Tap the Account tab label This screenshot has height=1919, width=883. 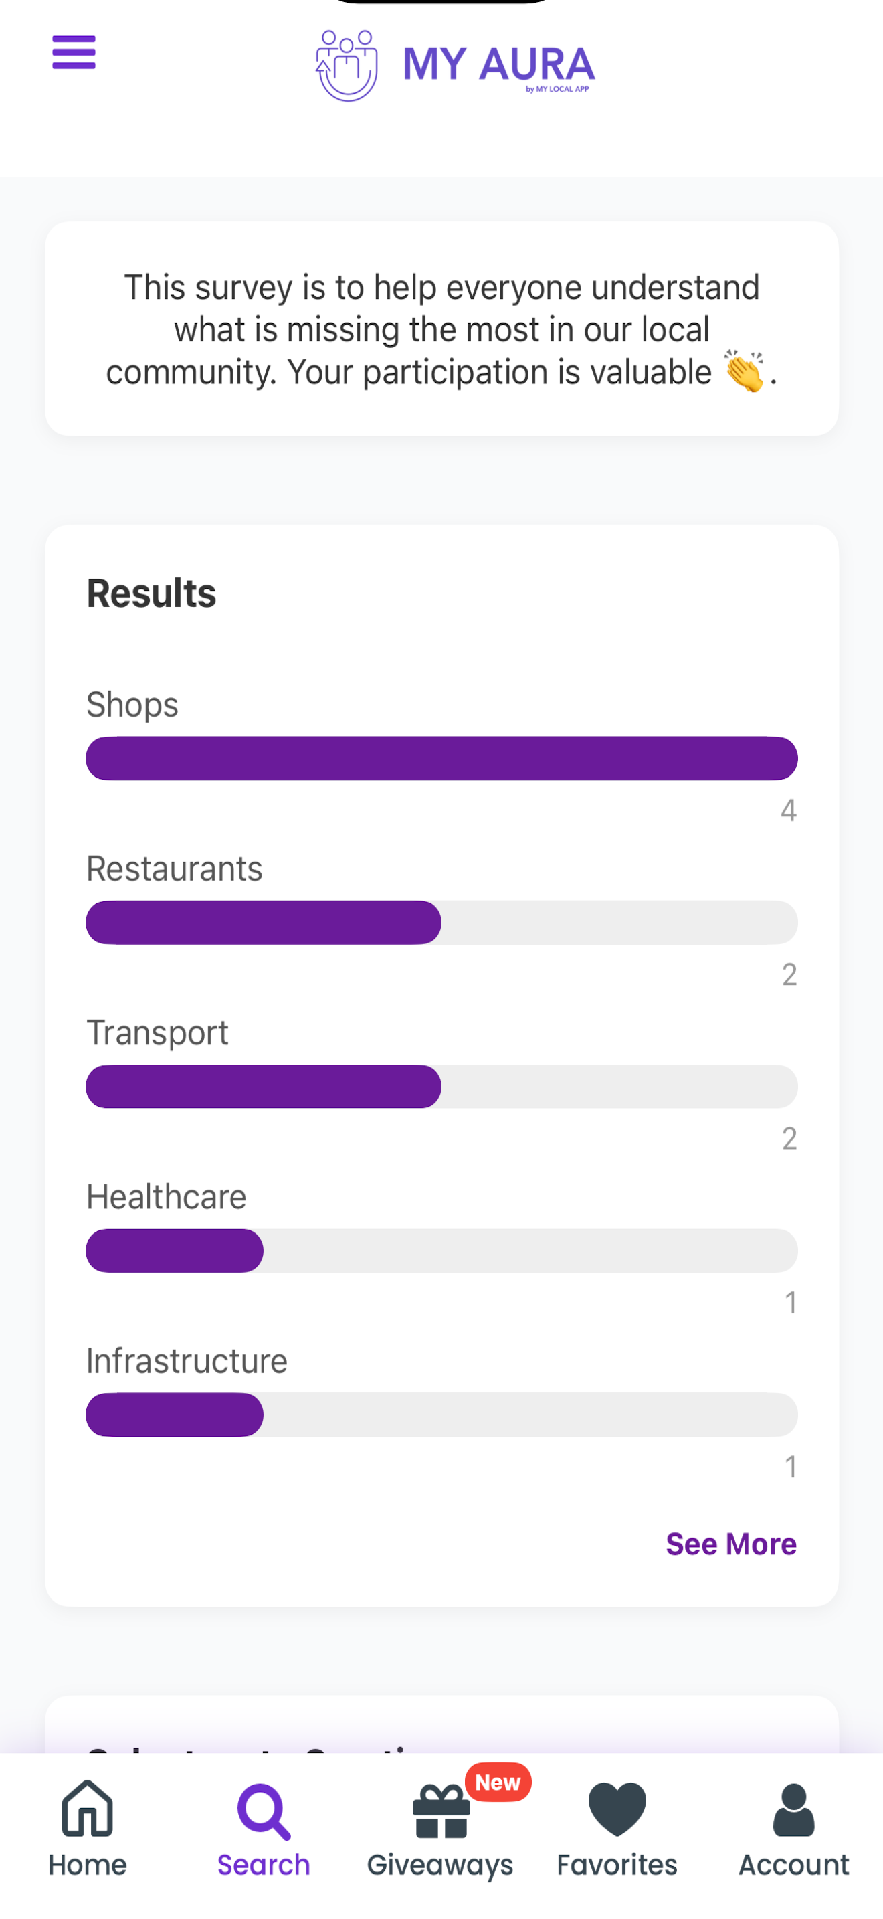coord(793,1865)
